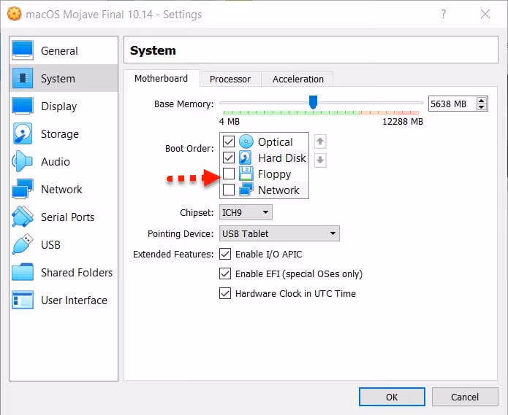Decrease base memory with spinner down arrow
This screenshot has height=415, width=508.
coord(482,107)
